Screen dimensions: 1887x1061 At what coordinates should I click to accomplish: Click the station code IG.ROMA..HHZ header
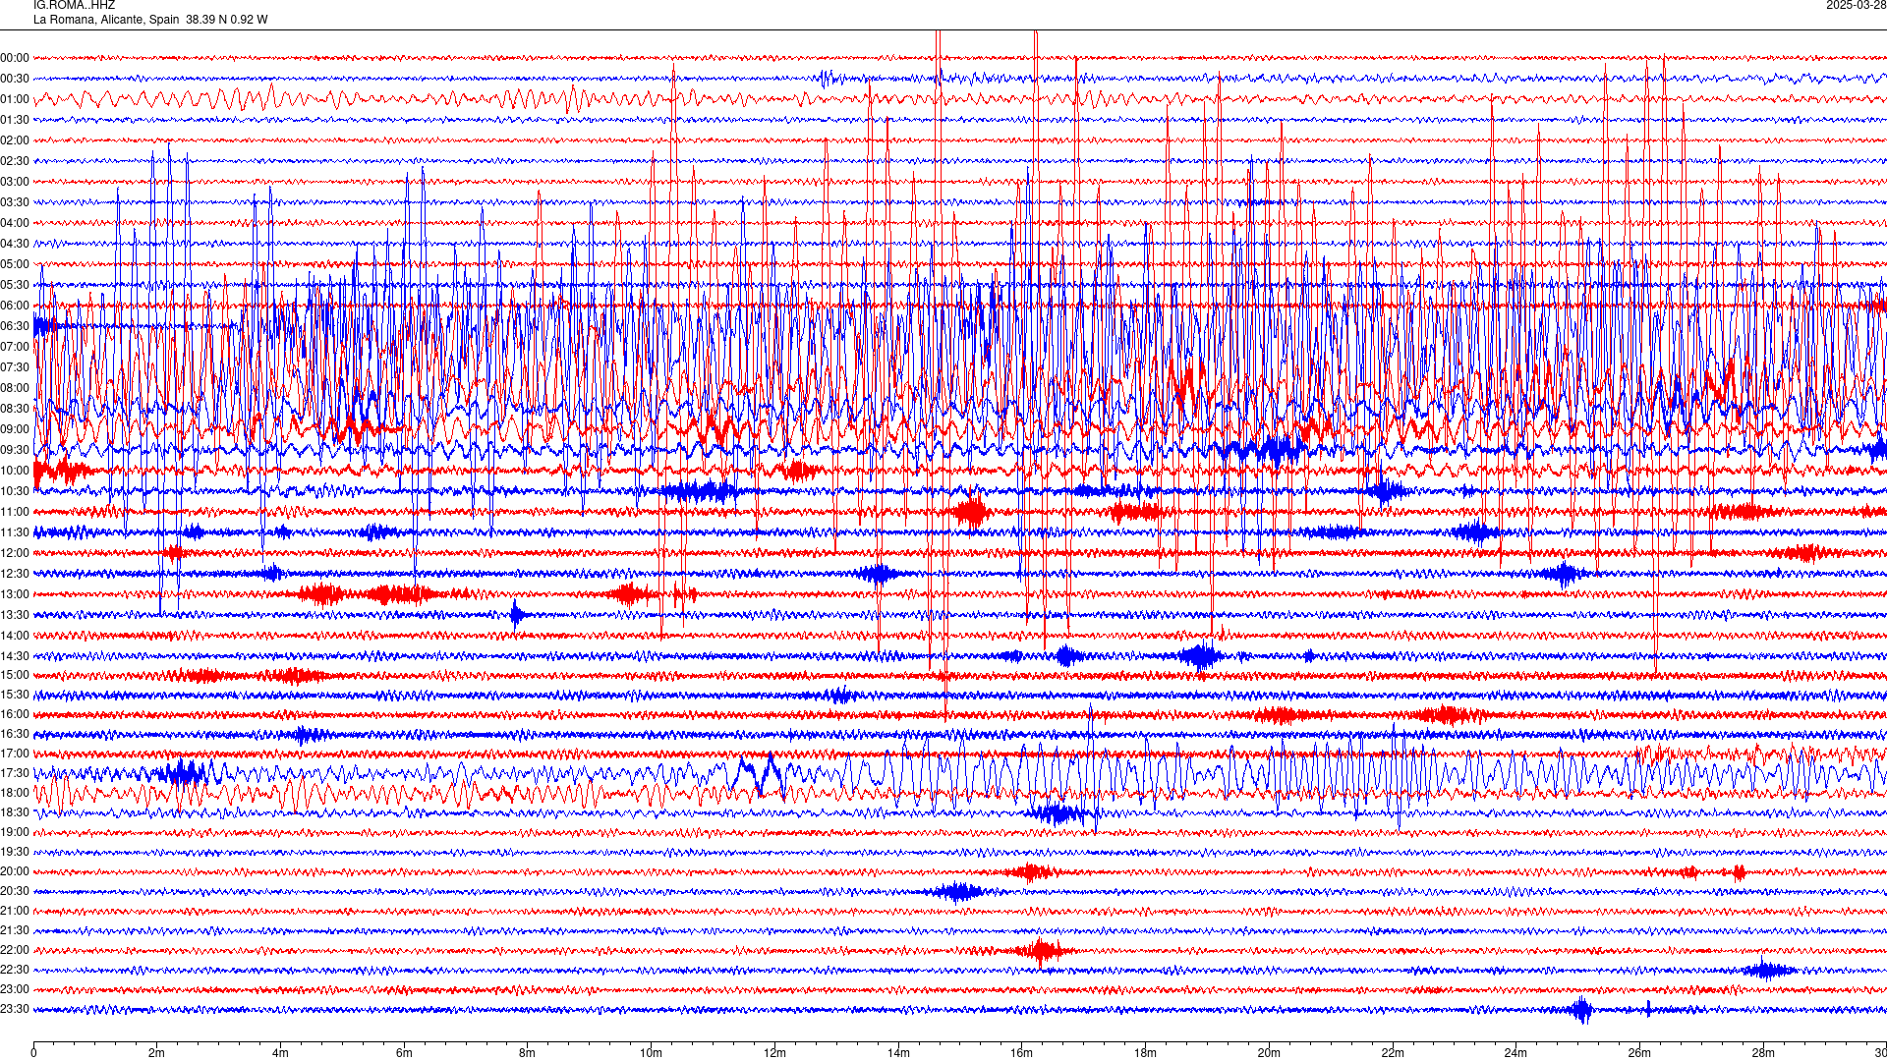click(74, 5)
